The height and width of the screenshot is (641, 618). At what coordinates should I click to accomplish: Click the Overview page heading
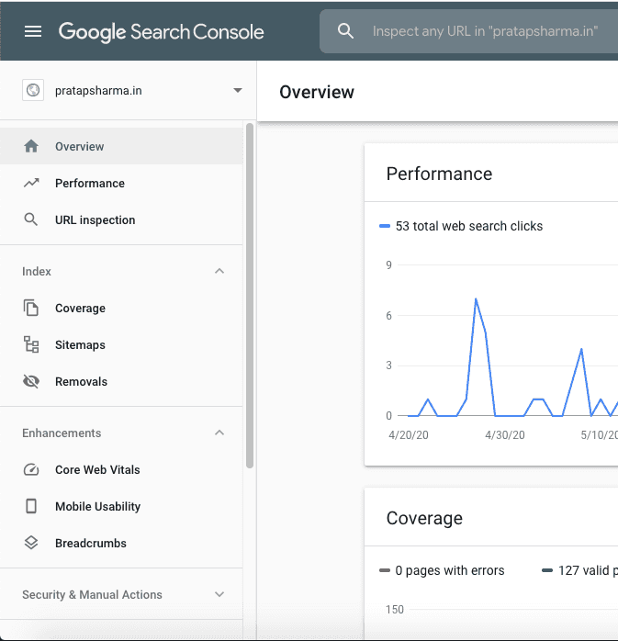(x=317, y=92)
